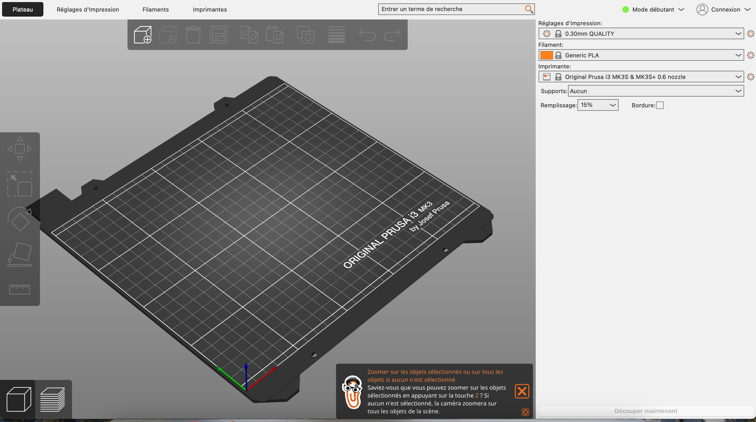
Task: Open print settings gear next to 0.30mm QUALITY
Action: [x=750, y=33]
